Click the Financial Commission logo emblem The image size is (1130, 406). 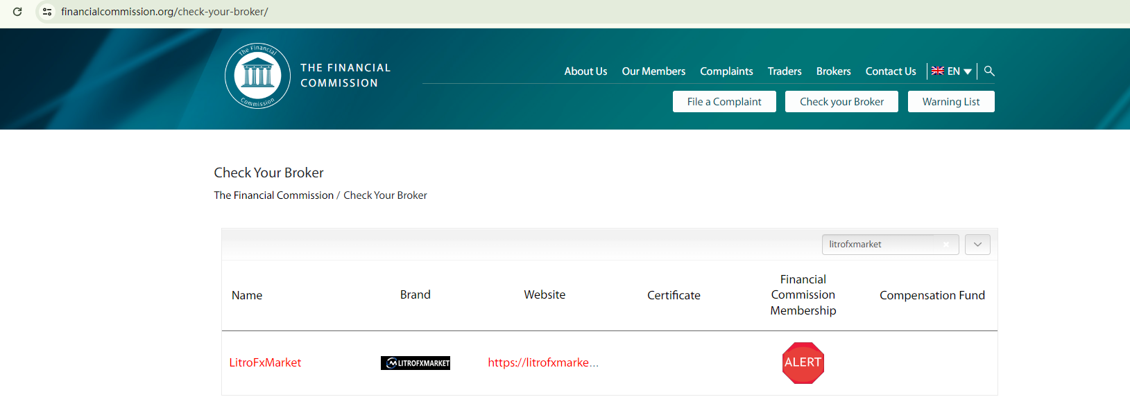click(x=257, y=76)
